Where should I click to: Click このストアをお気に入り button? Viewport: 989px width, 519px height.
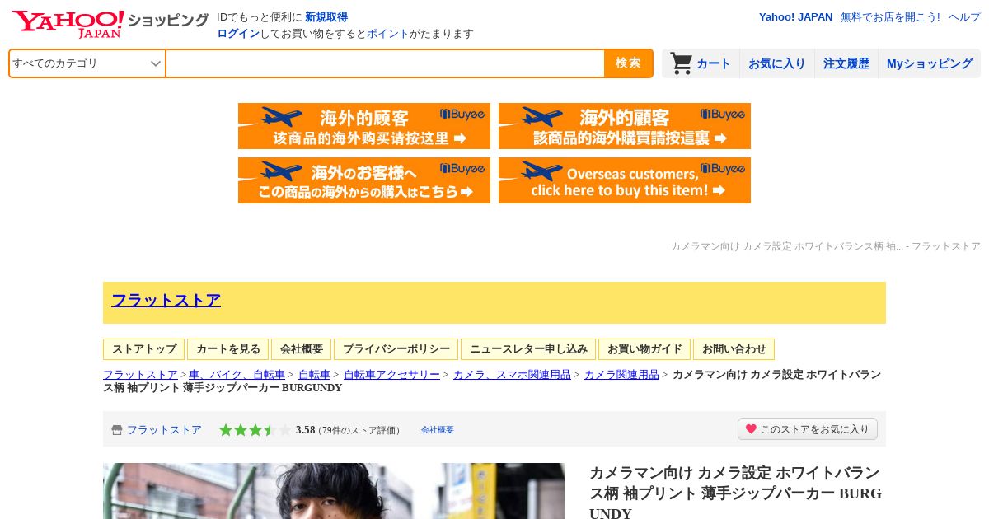tap(808, 429)
